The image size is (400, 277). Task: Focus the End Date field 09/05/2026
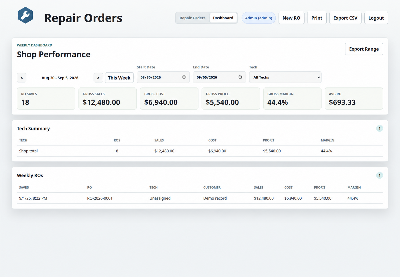coord(219,77)
